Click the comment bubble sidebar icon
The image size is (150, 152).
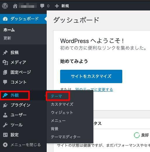point(5,82)
